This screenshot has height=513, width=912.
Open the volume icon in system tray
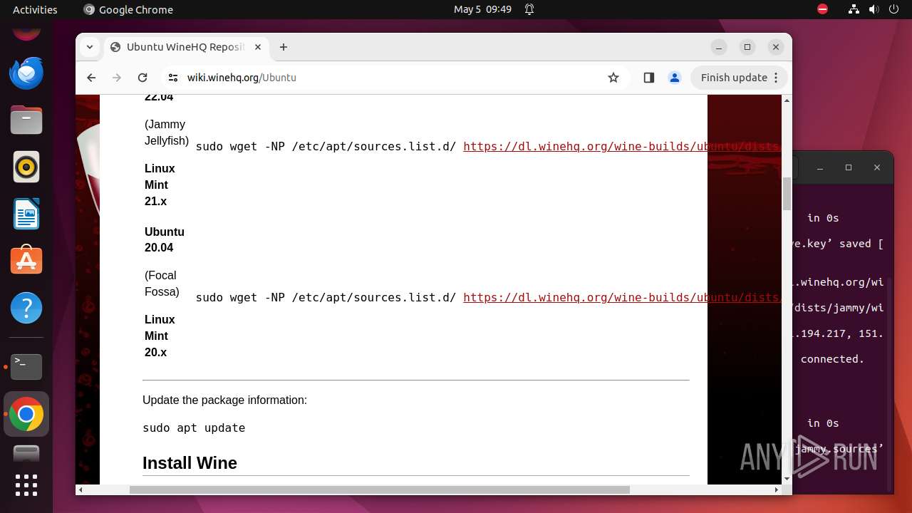pyautogui.click(x=874, y=9)
